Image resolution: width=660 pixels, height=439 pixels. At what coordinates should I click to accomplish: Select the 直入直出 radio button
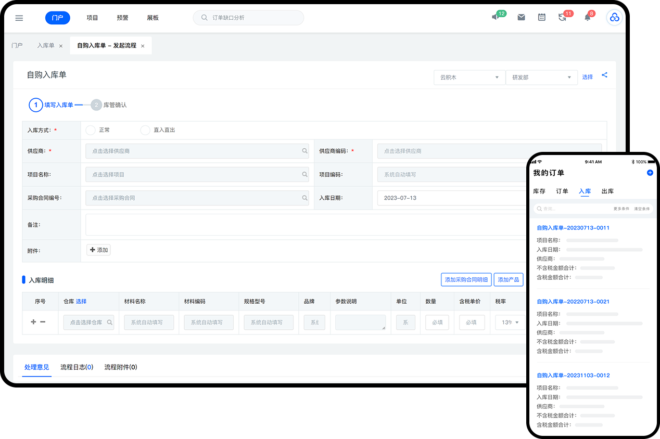coord(145,130)
